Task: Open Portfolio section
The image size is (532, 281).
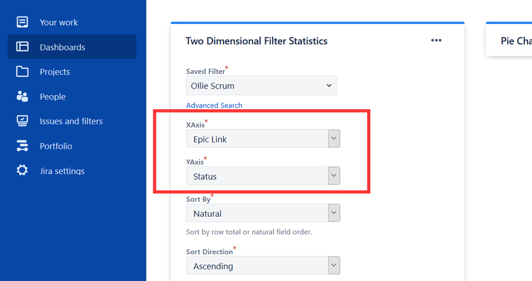Action: click(56, 146)
